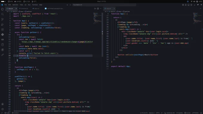Click the UTF-8 encoding status item
The image size is (203, 114).
pyautogui.click(x=158, y=113)
